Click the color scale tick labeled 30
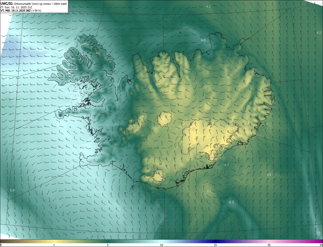Image resolution: width=323 pixels, height=247 pixels. click(269, 245)
